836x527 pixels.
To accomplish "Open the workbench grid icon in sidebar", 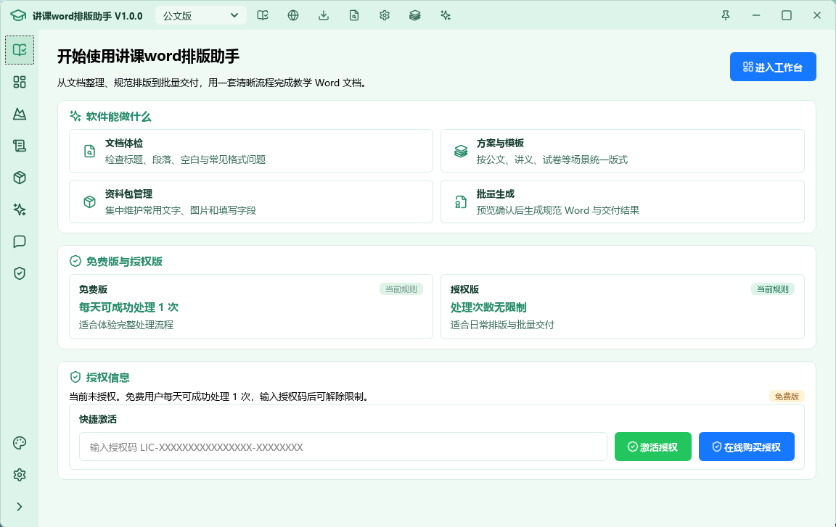I will [20, 82].
